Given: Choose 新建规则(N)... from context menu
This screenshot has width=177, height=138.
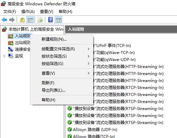Looking at the screenshot, I should [62, 39].
